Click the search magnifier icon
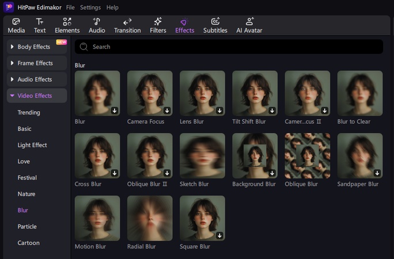 pyautogui.click(x=84, y=47)
